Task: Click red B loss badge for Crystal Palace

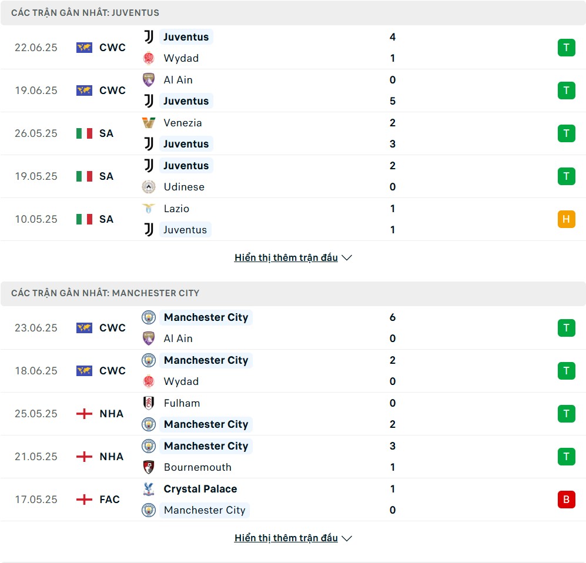Action: coord(566,500)
